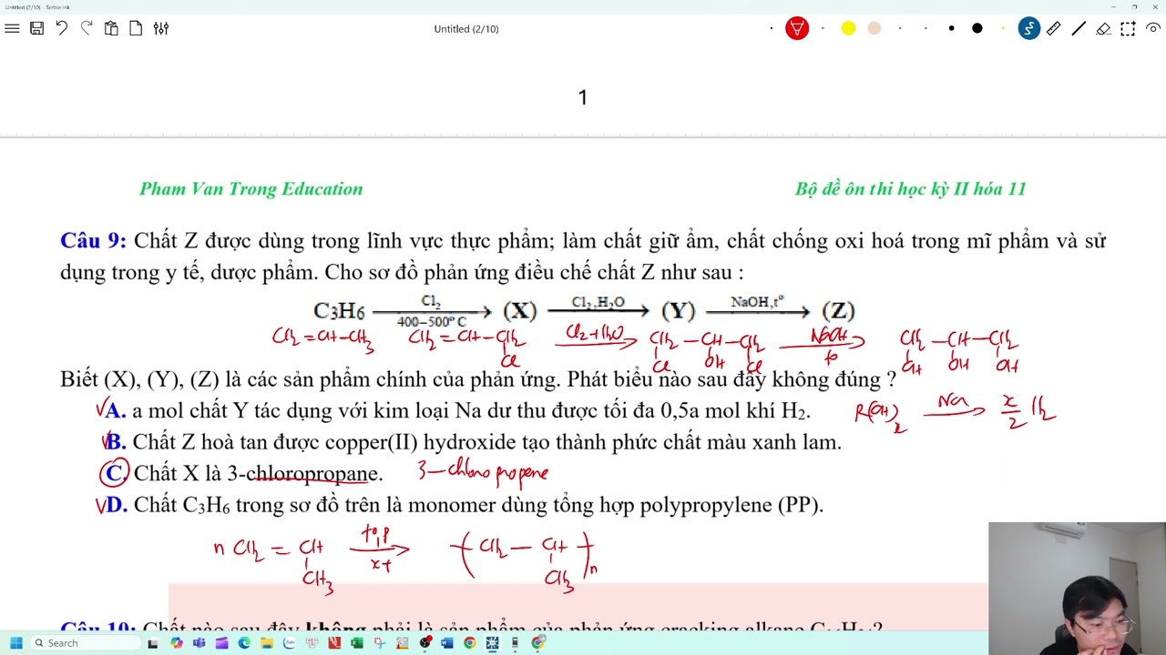Click the webcam video overlay
This screenshot has width=1166, height=655.
click(1077, 589)
